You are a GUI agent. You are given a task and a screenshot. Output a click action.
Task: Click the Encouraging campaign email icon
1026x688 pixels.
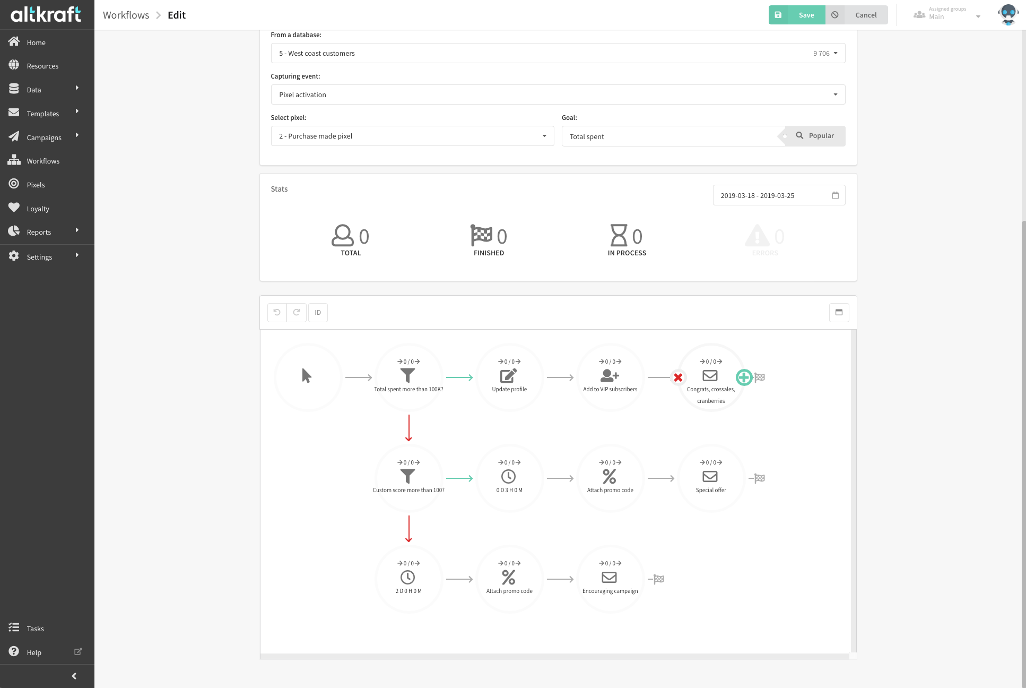(x=610, y=578)
